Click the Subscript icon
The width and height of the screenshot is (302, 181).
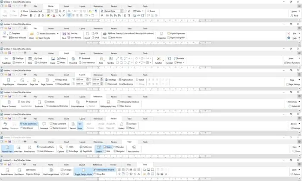[60, 16]
